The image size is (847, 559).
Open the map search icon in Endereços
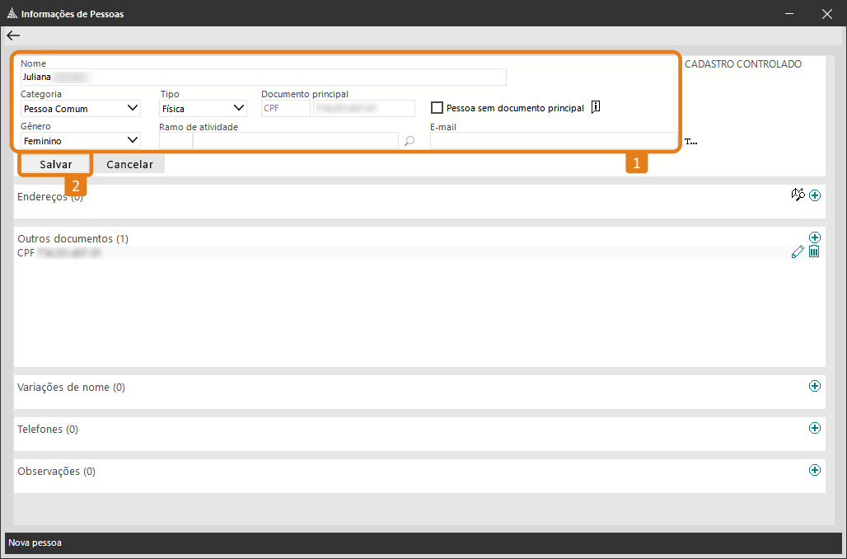click(798, 195)
